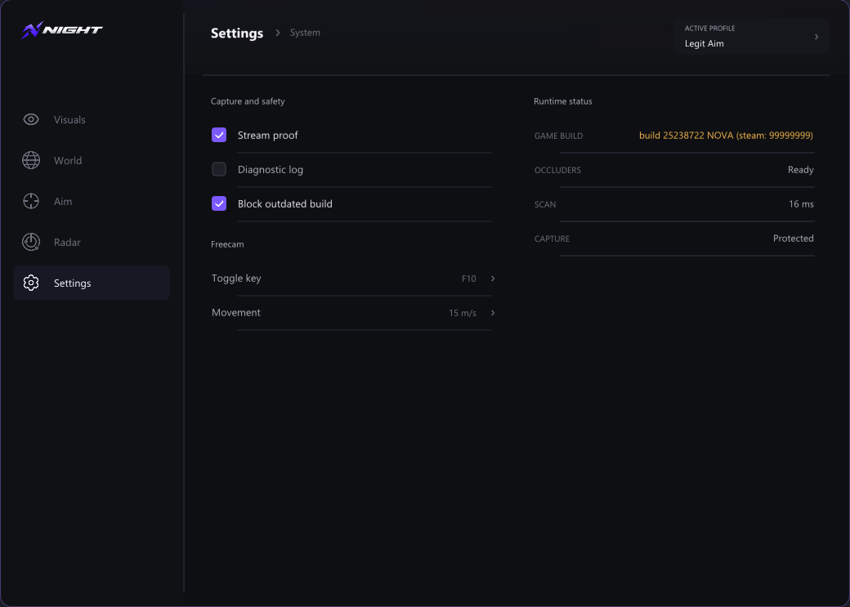Image resolution: width=850 pixels, height=607 pixels.
Task: Click the Settings breadcrumb title
Action: [x=237, y=33]
